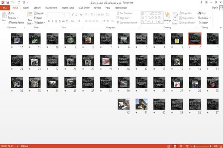This screenshot has height=148, width=223.
Task: Expand the Copy options arrow
Action: 18,18
